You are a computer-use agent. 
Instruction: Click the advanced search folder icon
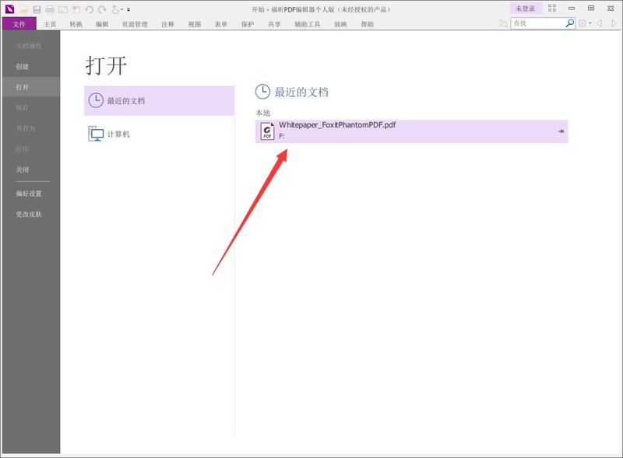coord(503,24)
